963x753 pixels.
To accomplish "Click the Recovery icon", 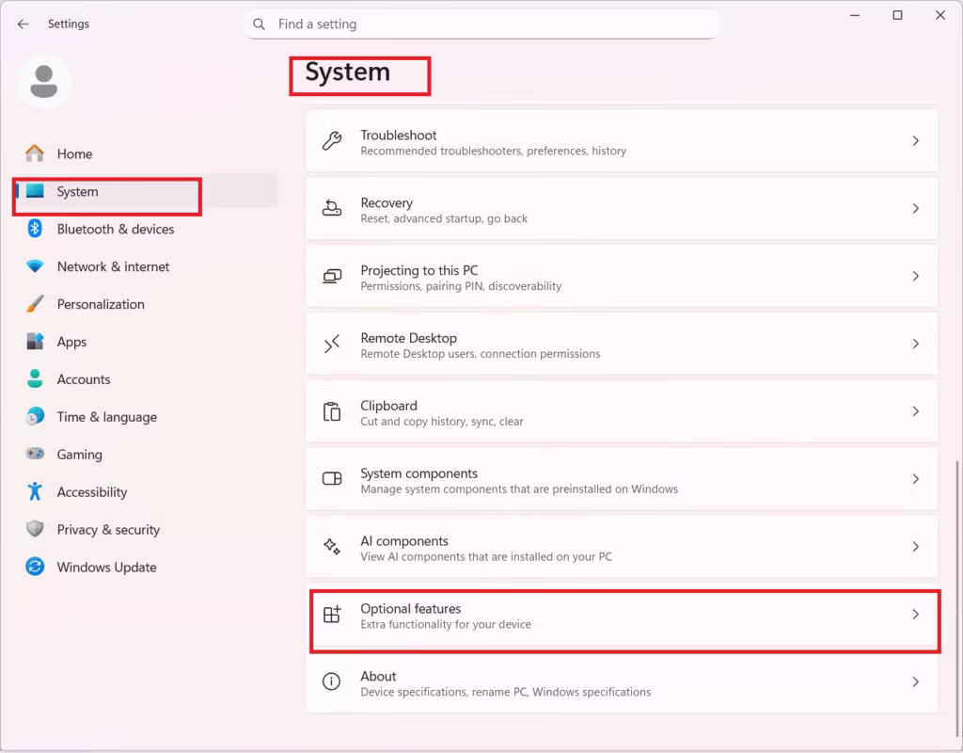I will click(x=332, y=208).
